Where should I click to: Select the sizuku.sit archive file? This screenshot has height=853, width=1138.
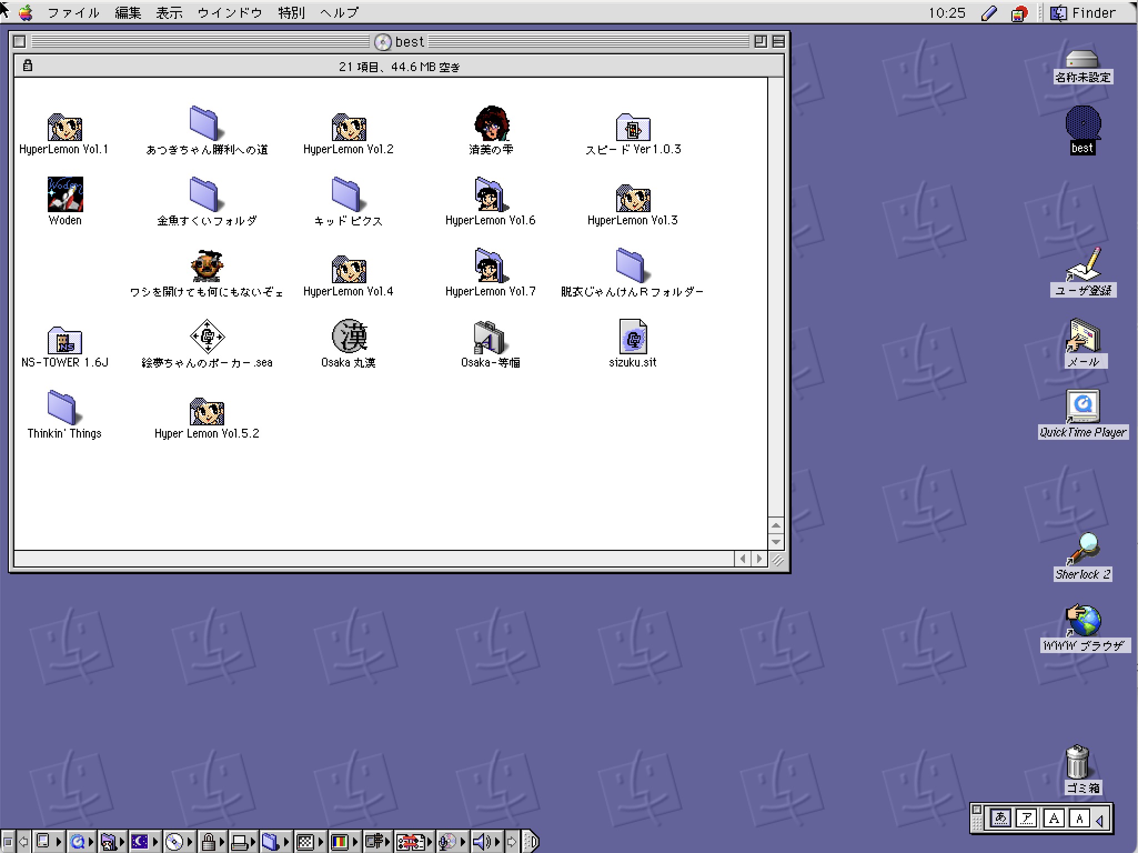(633, 337)
